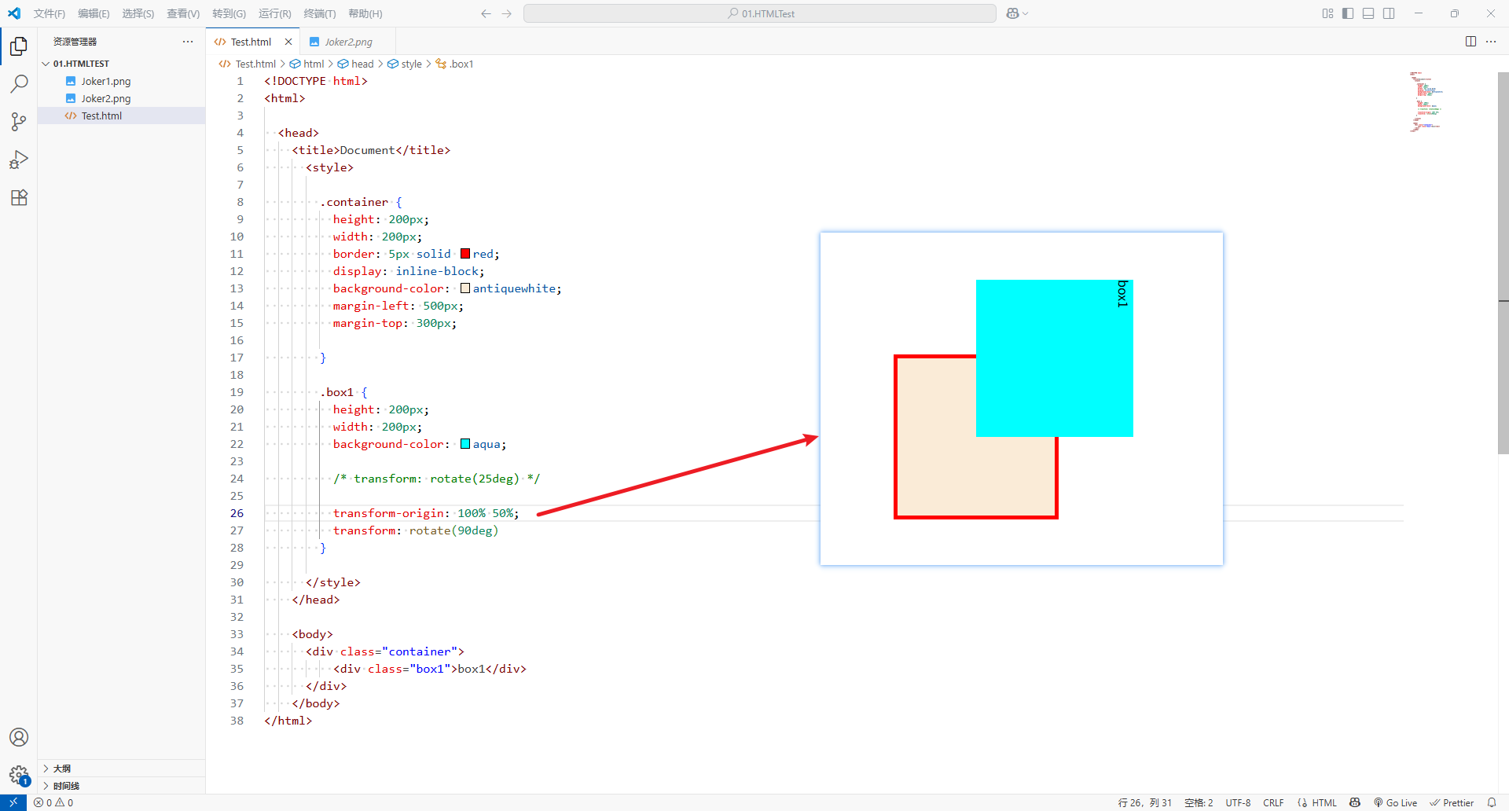Open the Run and Debug view

(19, 160)
